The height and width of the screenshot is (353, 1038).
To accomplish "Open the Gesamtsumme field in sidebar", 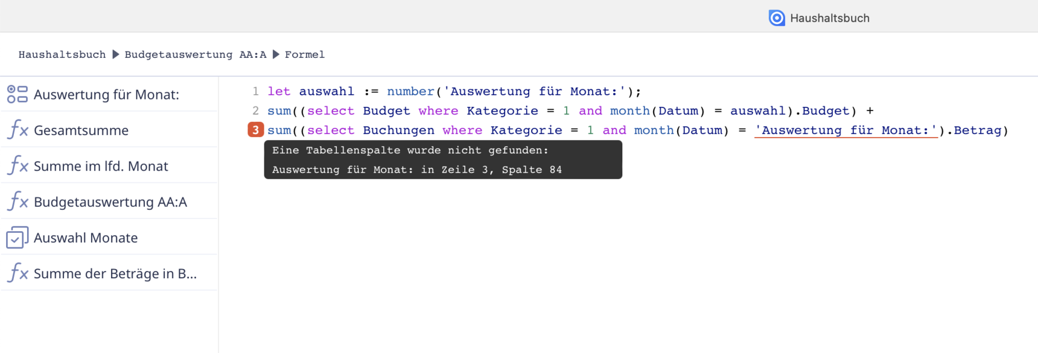I will click(x=109, y=130).
